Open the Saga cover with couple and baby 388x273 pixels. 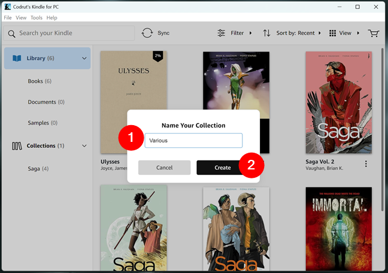click(236, 229)
